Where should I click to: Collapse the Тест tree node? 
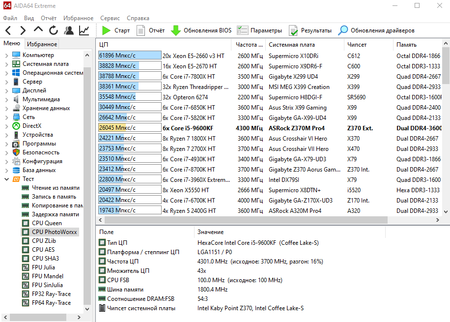pos(6,179)
